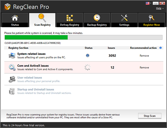
Task: Click the 24-hours free trial status text
Action: [24, 125]
